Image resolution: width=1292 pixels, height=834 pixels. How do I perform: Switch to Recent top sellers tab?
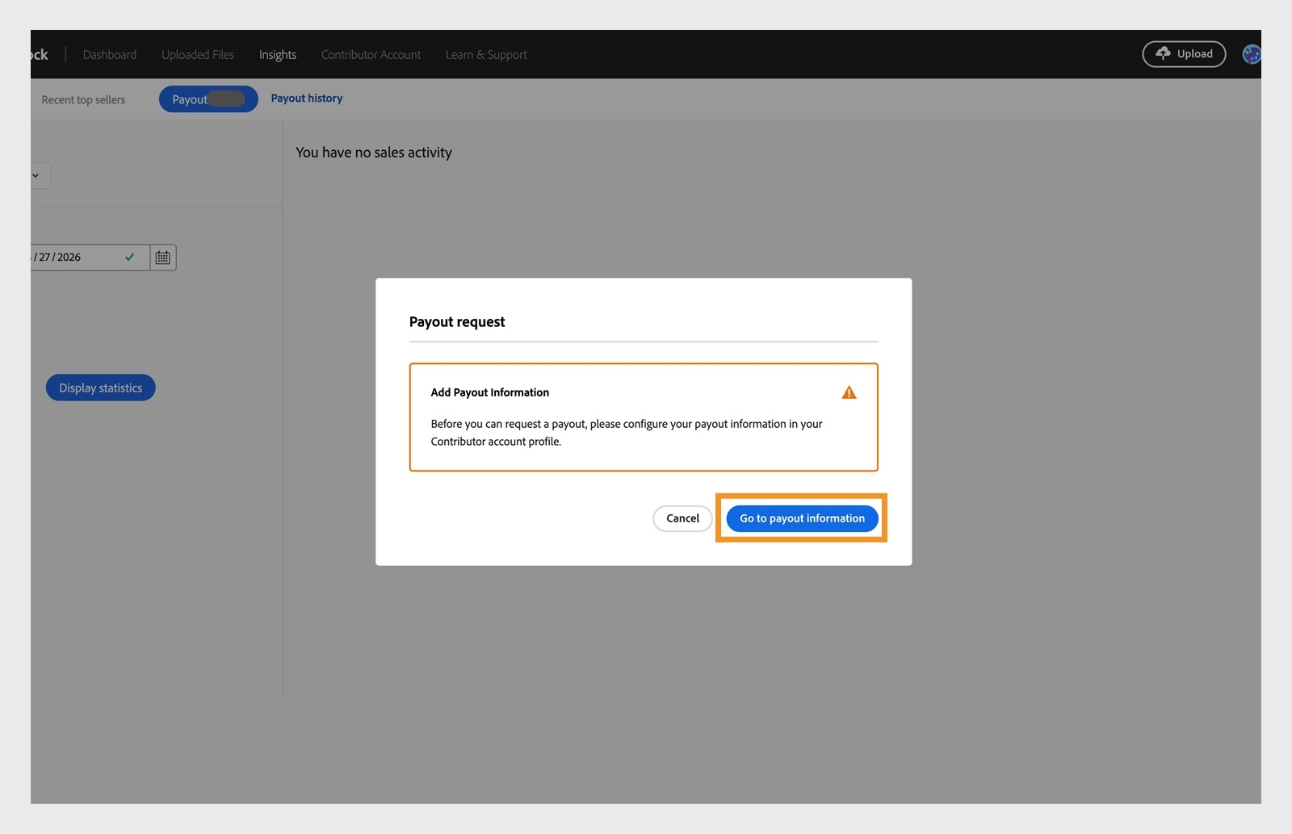[x=83, y=100]
